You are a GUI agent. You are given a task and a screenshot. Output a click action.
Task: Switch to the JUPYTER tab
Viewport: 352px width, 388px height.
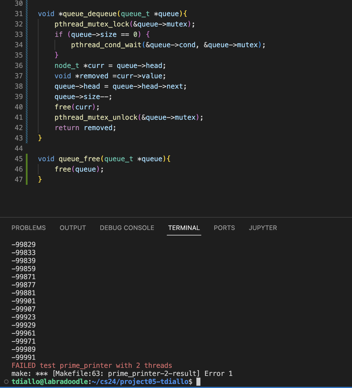point(263,228)
